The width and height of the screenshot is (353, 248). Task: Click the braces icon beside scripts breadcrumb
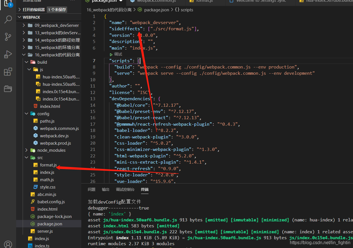[x=177, y=10]
